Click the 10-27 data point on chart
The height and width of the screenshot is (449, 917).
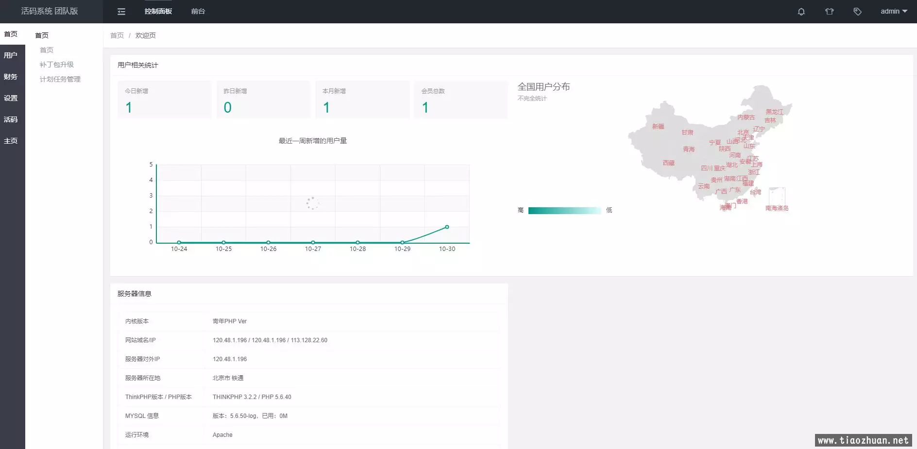(x=313, y=242)
